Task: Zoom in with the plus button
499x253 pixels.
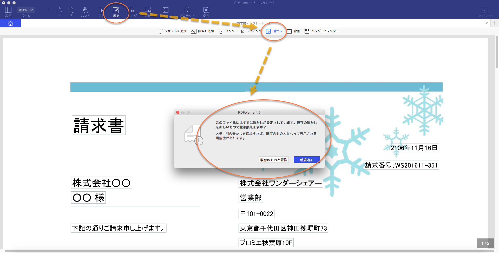Action: point(49,10)
